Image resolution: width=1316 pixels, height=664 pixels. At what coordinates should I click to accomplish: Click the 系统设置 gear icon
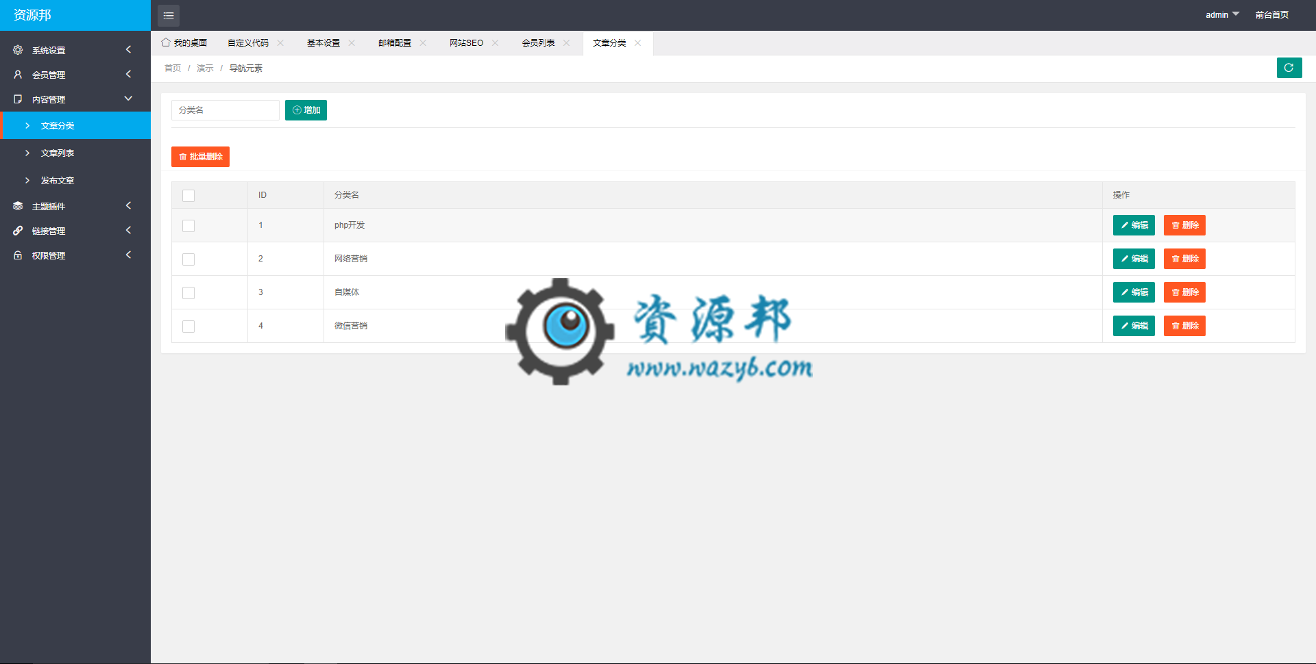pos(18,50)
